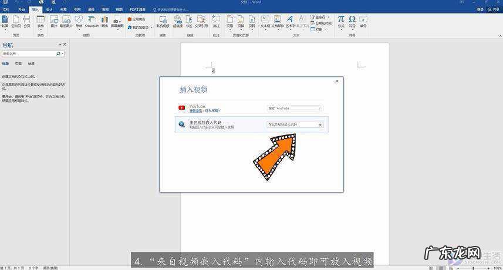Click the zoom slider in status bar

coord(473,268)
